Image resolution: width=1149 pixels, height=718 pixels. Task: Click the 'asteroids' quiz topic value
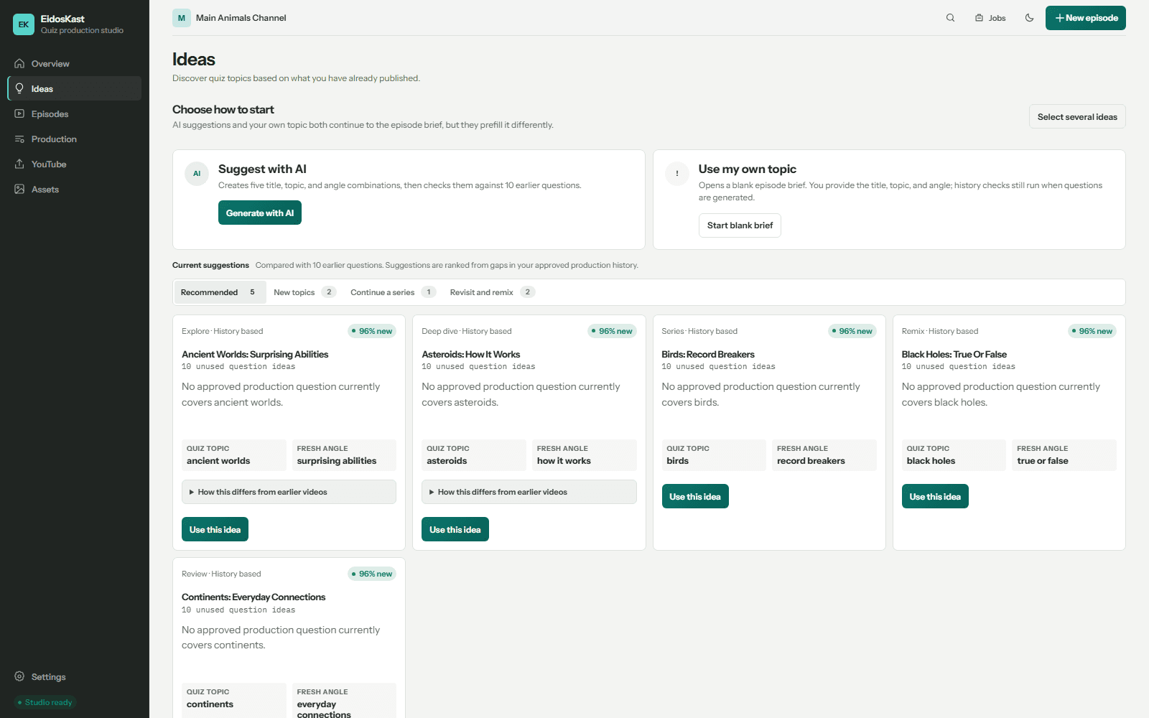pyautogui.click(x=447, y=461)
